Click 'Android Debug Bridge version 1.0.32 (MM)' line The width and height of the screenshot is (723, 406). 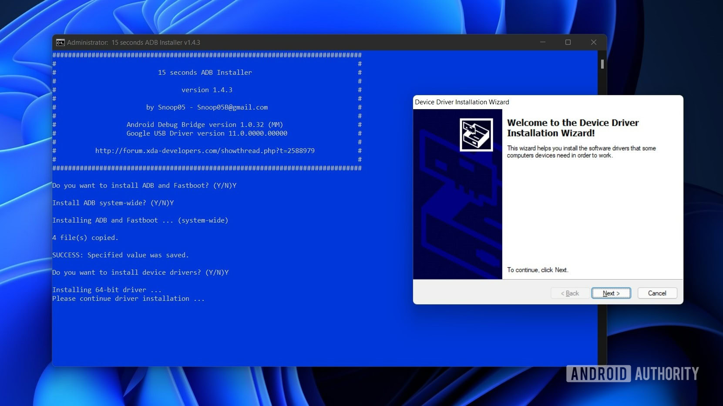(205, 125)
